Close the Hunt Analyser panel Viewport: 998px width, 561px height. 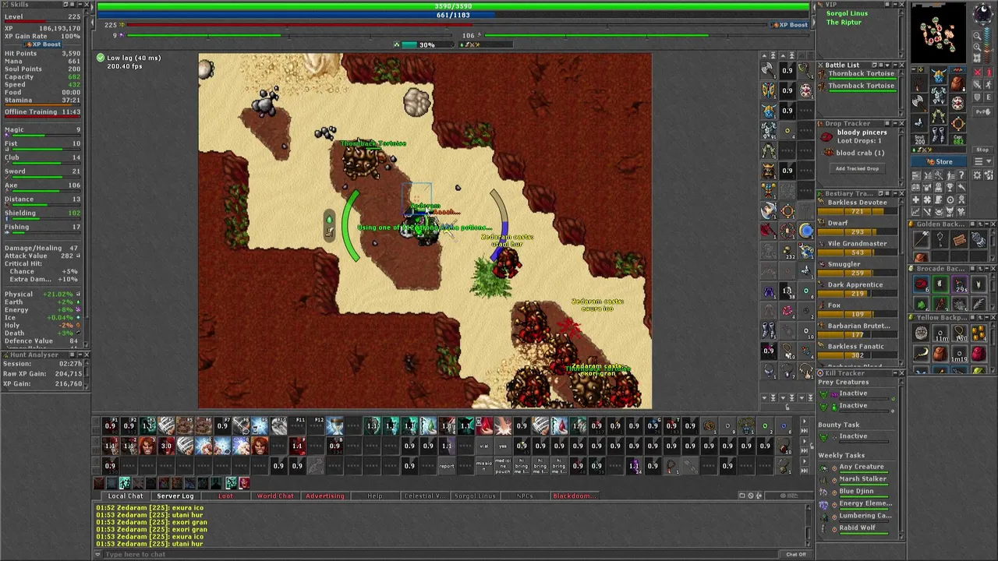(86, 355)
